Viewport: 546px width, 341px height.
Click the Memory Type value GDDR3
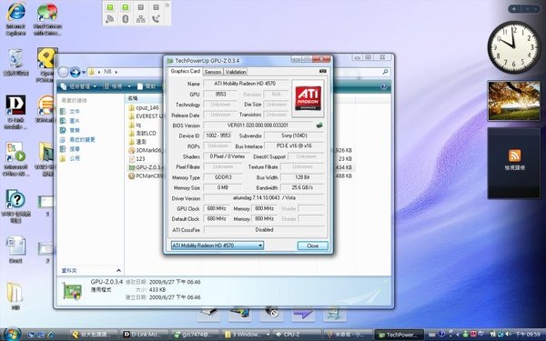(x=223, y=177)
